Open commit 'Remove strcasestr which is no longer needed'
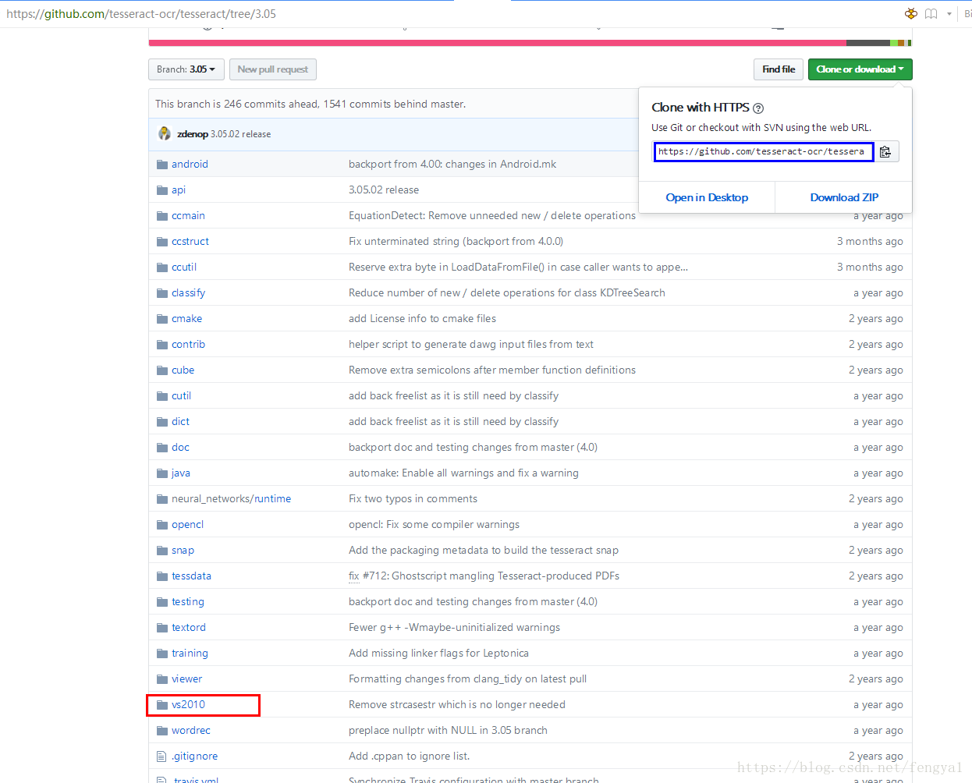 (x=457, y=705)
